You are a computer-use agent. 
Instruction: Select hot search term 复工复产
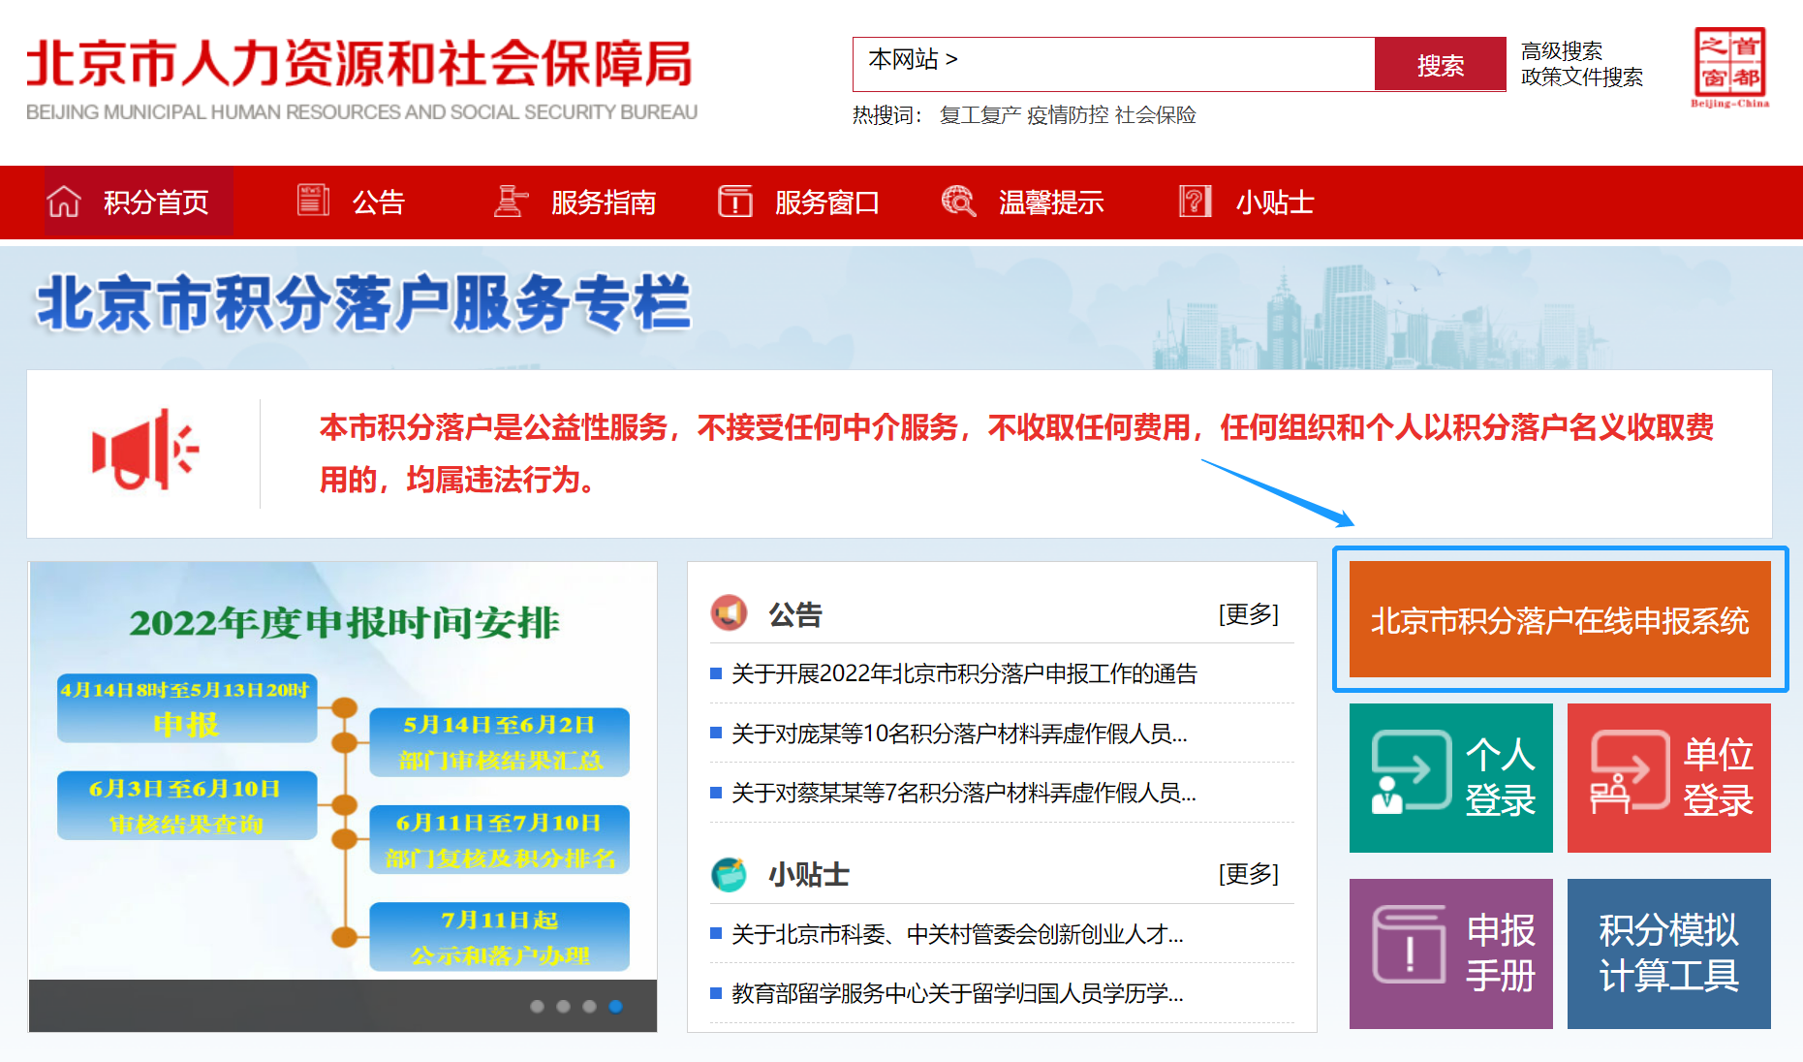click(979, 115)
